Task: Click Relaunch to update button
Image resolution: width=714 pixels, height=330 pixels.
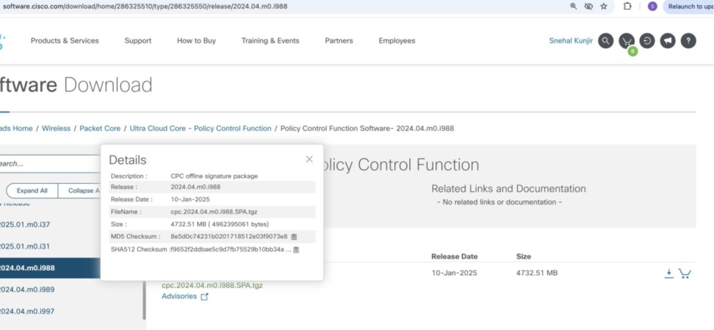Action: [x=690, y=6]
